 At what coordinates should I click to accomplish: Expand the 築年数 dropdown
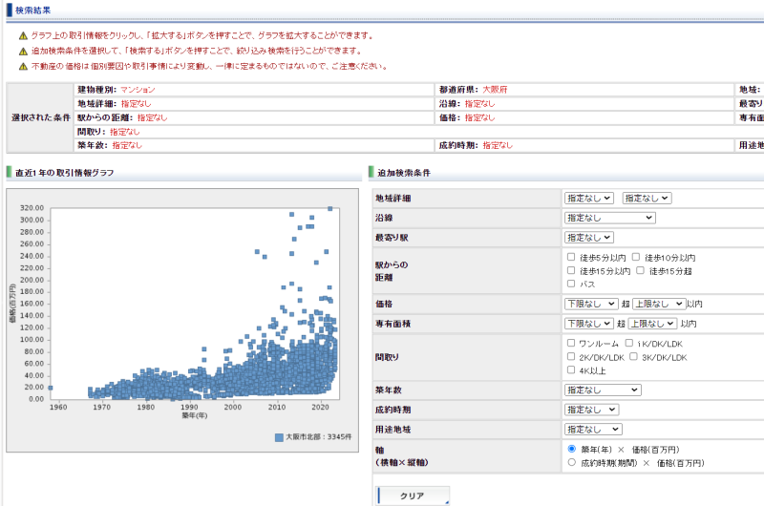602,390
